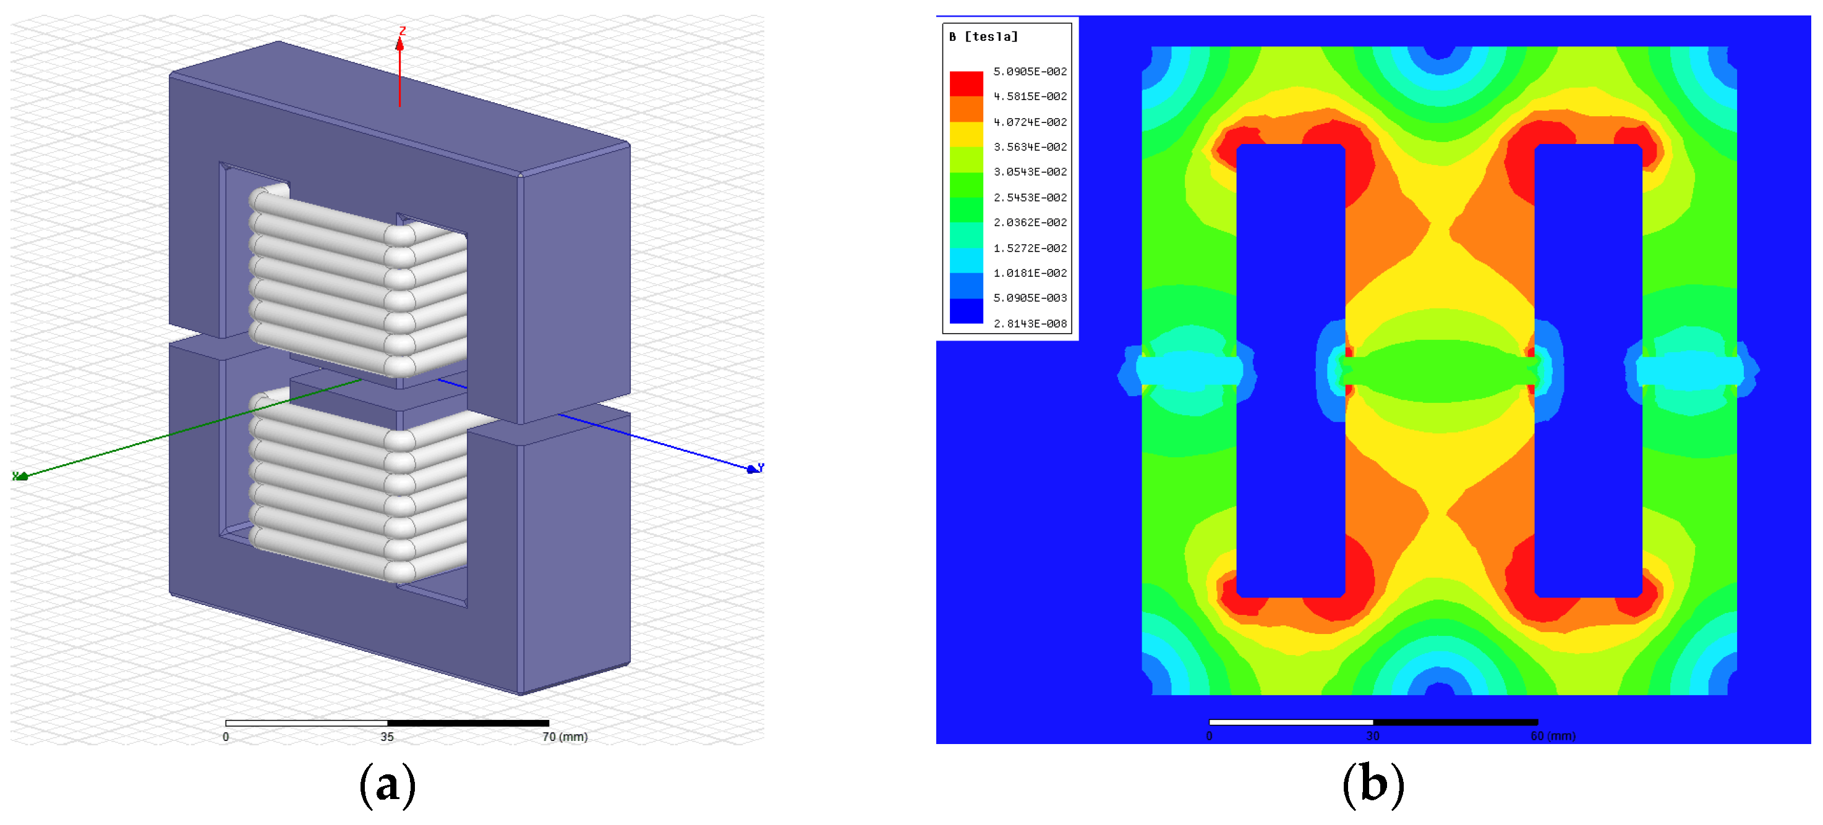This screenshot has width=1823, height=825.
Task: Click the yellow swatch in B legend
Action: click(x=966, y=134)
